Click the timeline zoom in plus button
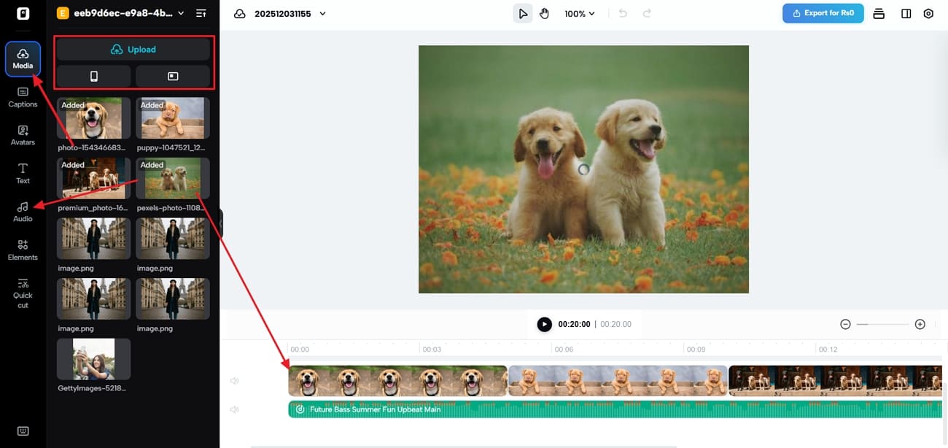The width and height of the screenshot is (948, 448). pos(920,324)
